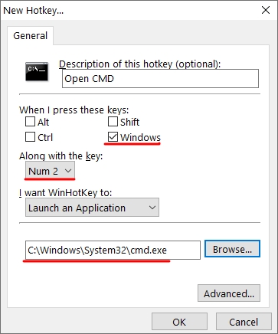Uncheck the Windows key checkbox
The width and height of the screenshot is (278, 334).
[113, 137]
